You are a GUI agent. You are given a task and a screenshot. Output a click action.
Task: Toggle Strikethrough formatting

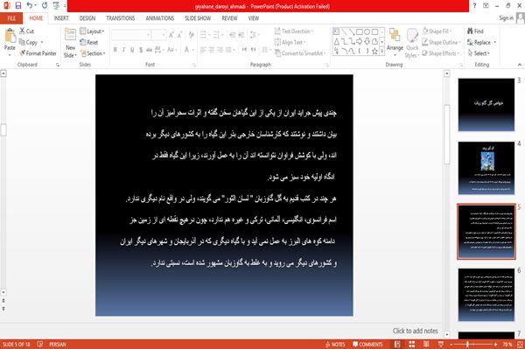pos(149,50)
